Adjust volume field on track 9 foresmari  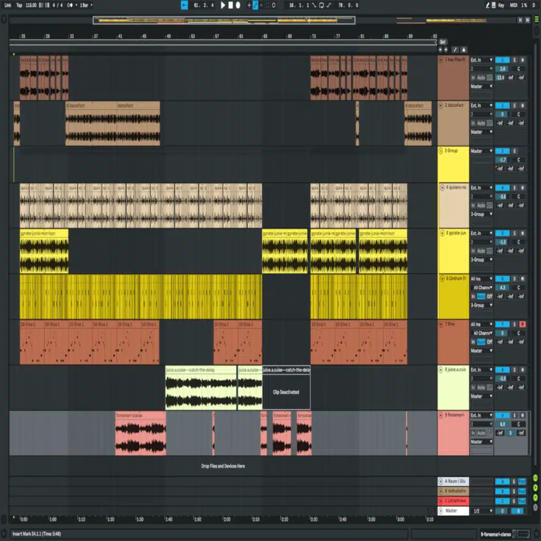(502, 424)
